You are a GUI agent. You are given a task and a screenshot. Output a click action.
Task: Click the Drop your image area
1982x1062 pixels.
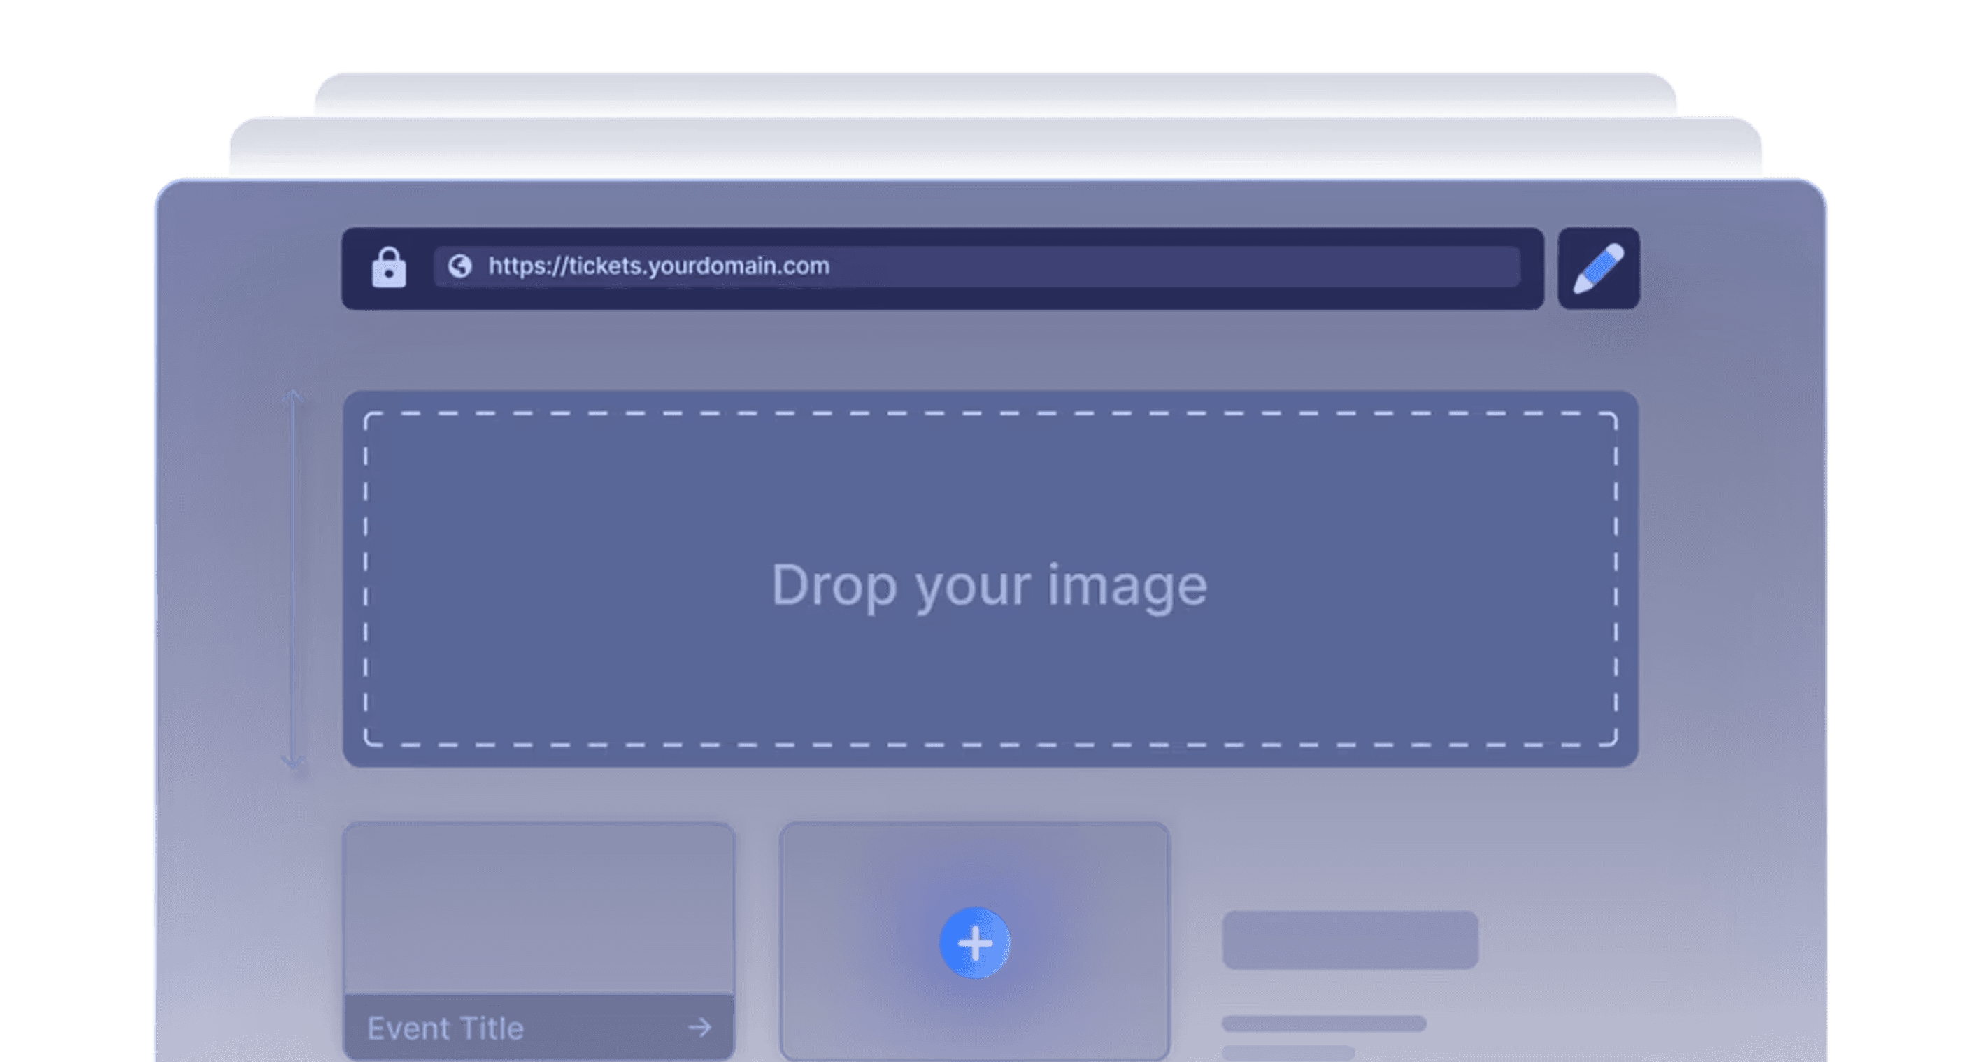(990, 579)
